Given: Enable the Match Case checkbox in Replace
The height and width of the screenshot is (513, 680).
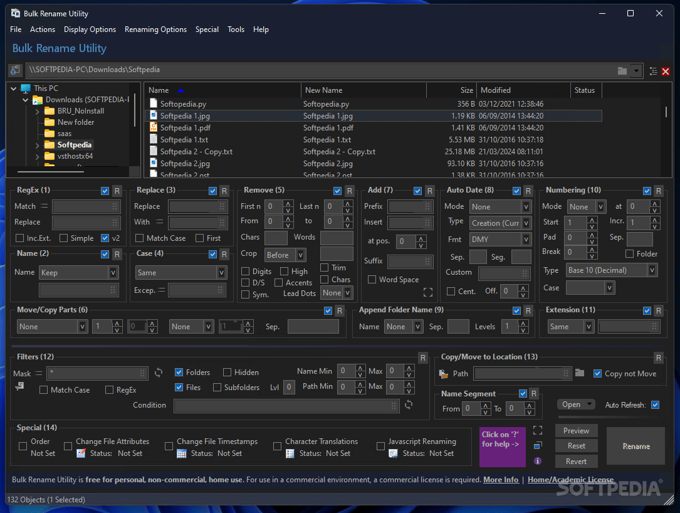Looking at the screenshot, I should [x=139, y=238].
